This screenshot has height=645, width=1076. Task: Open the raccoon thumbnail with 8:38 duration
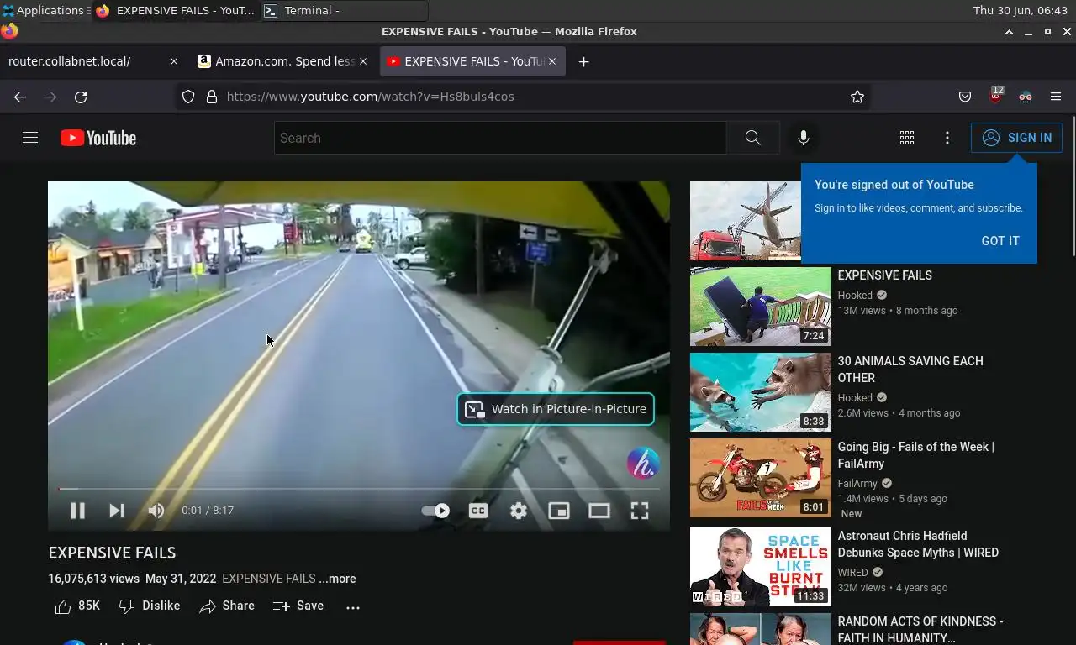[761, 392]
